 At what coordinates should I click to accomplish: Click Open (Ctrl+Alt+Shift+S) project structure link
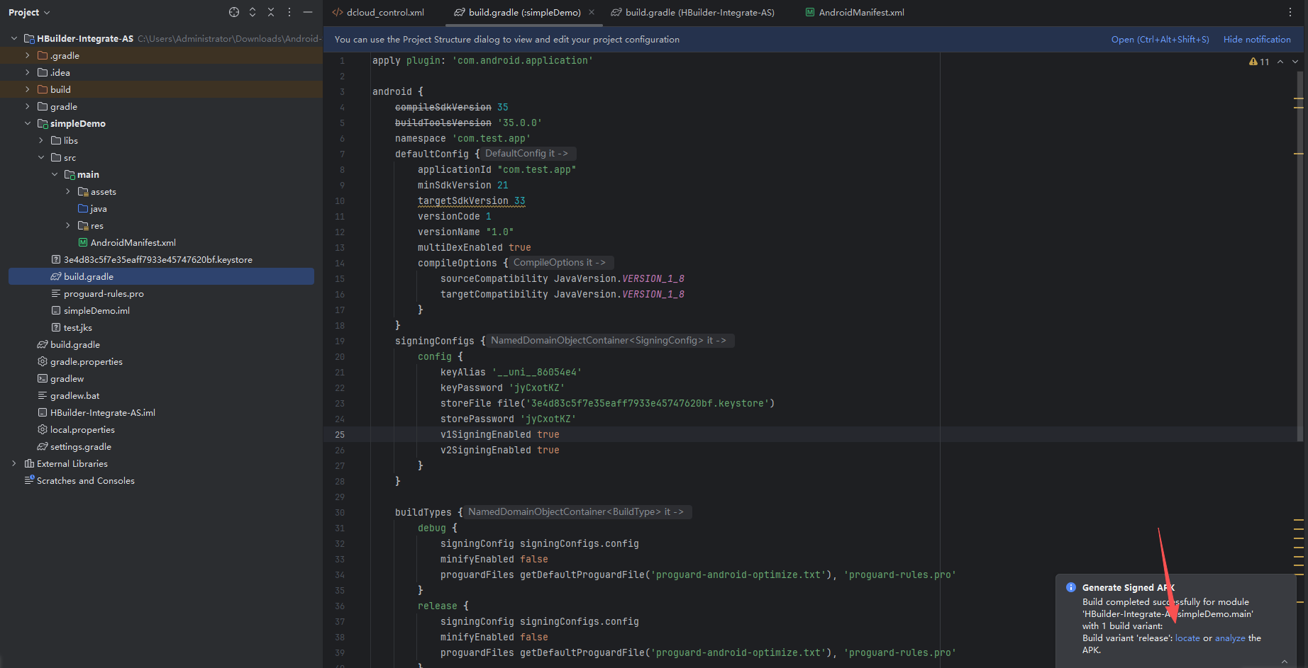click(x=1160, y=40)
